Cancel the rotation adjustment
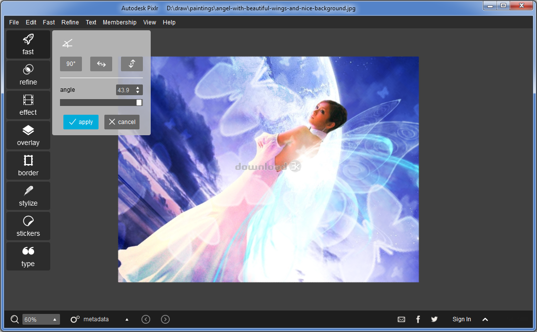 [x=122, y=122]
